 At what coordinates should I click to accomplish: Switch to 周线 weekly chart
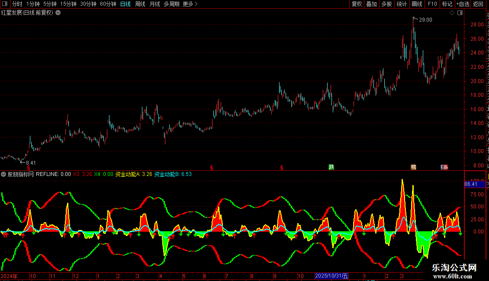(x=140, y=4)
